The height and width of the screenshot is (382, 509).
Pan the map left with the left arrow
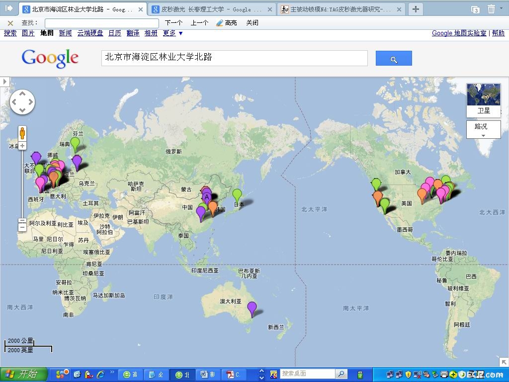tap(14, 102)
